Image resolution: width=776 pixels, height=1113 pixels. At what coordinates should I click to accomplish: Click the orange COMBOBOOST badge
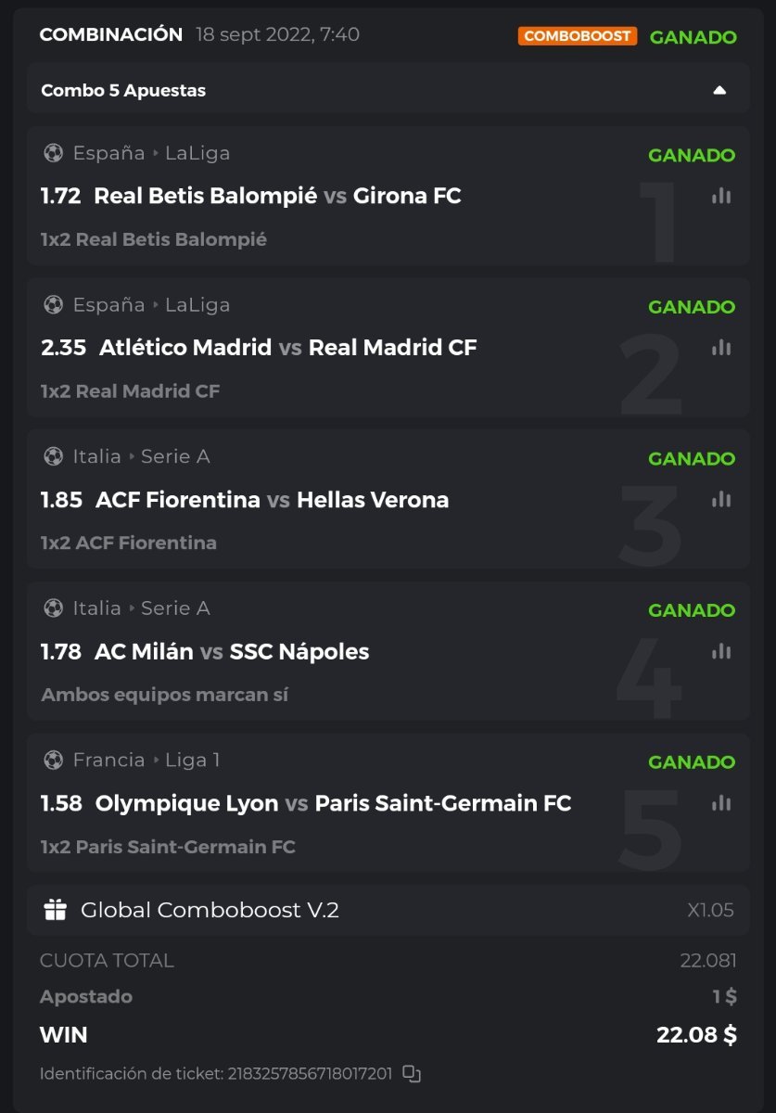[577, 36]
